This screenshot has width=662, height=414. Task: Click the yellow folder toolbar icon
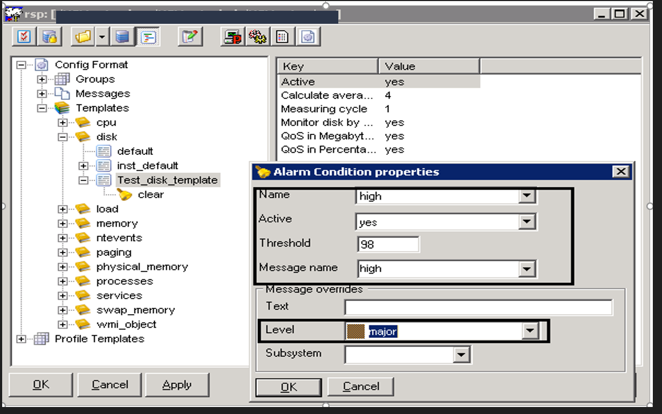(83, 37)
